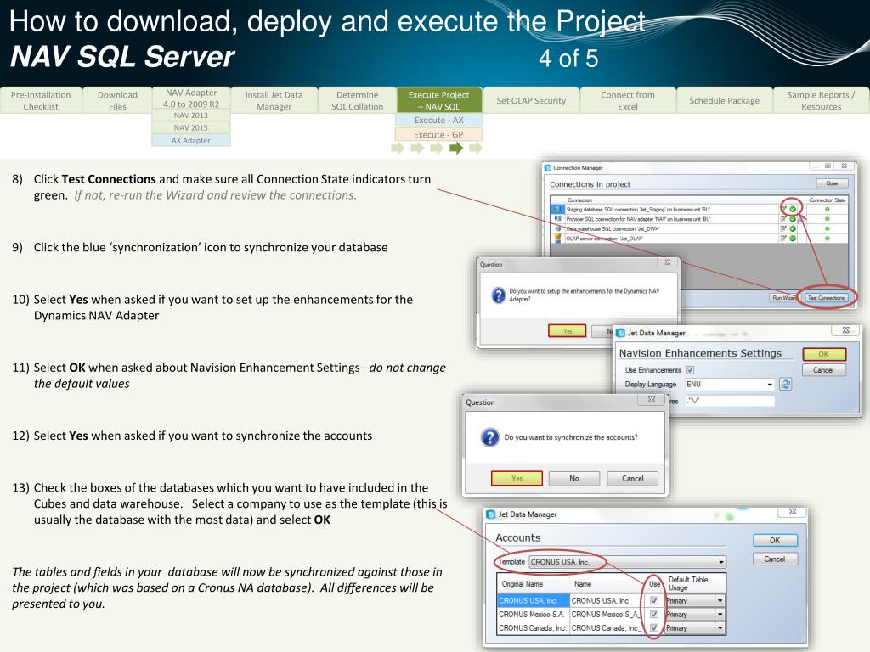Click OK in Accounts dialog
This screenshot has width=870, height=652.
pos(775,540)
